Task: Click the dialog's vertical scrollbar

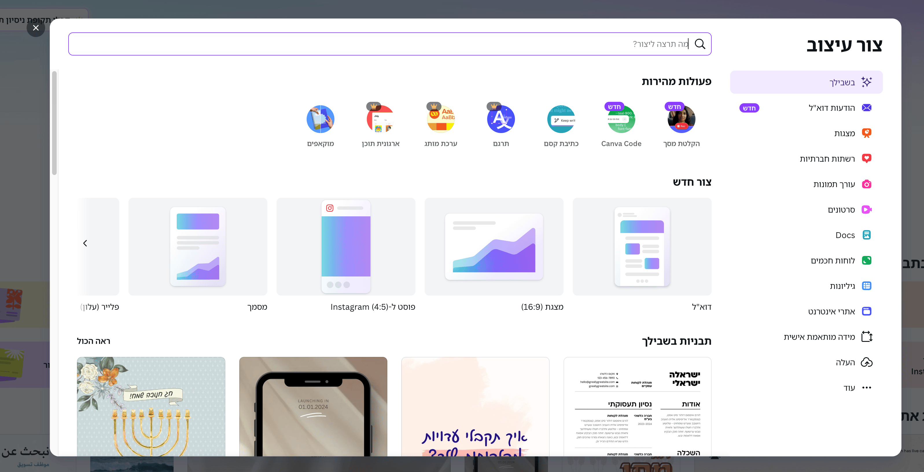Action: (x=54, y=123)
